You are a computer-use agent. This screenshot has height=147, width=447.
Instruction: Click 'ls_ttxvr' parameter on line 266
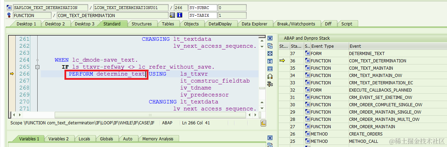pos(194,74)
